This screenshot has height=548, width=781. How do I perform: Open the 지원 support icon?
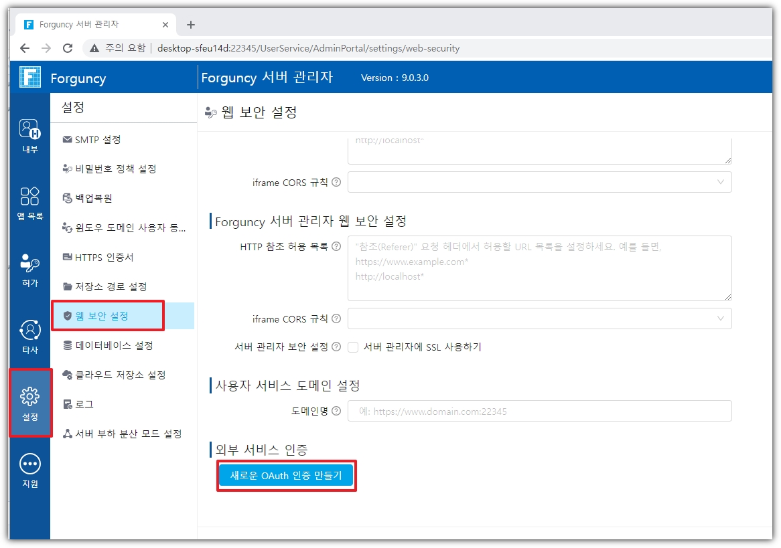coord(30,469)
